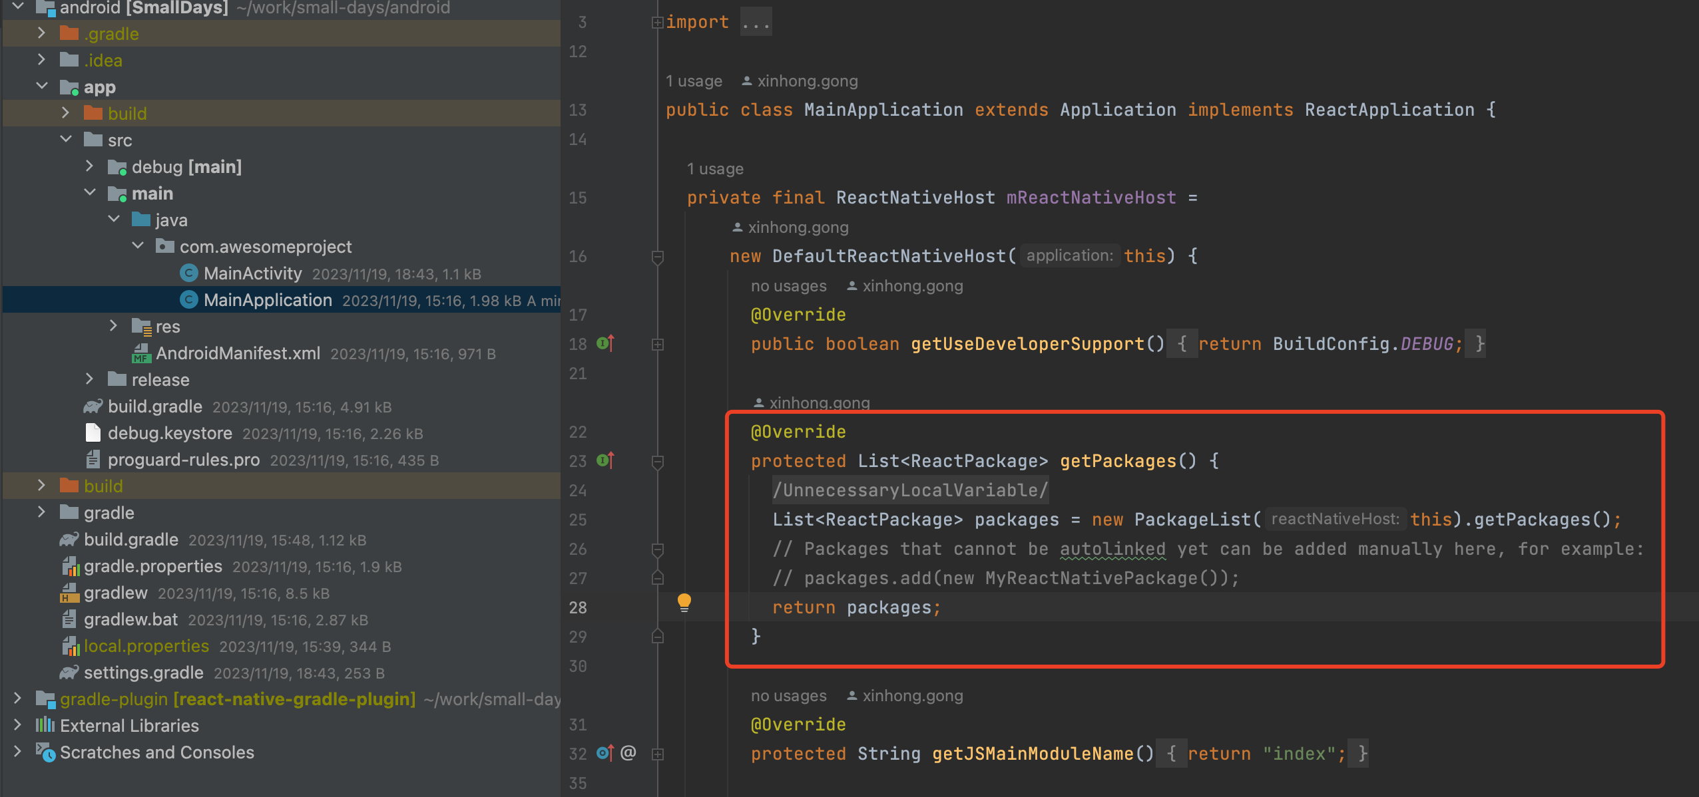Open MainActivity in the project tree
Screen dimensions: 1699x797
coord(253,273)
